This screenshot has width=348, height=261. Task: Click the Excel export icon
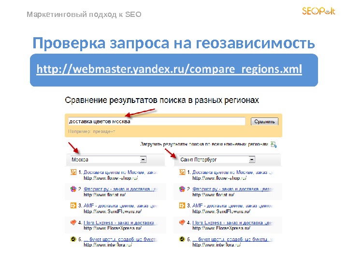274,145
